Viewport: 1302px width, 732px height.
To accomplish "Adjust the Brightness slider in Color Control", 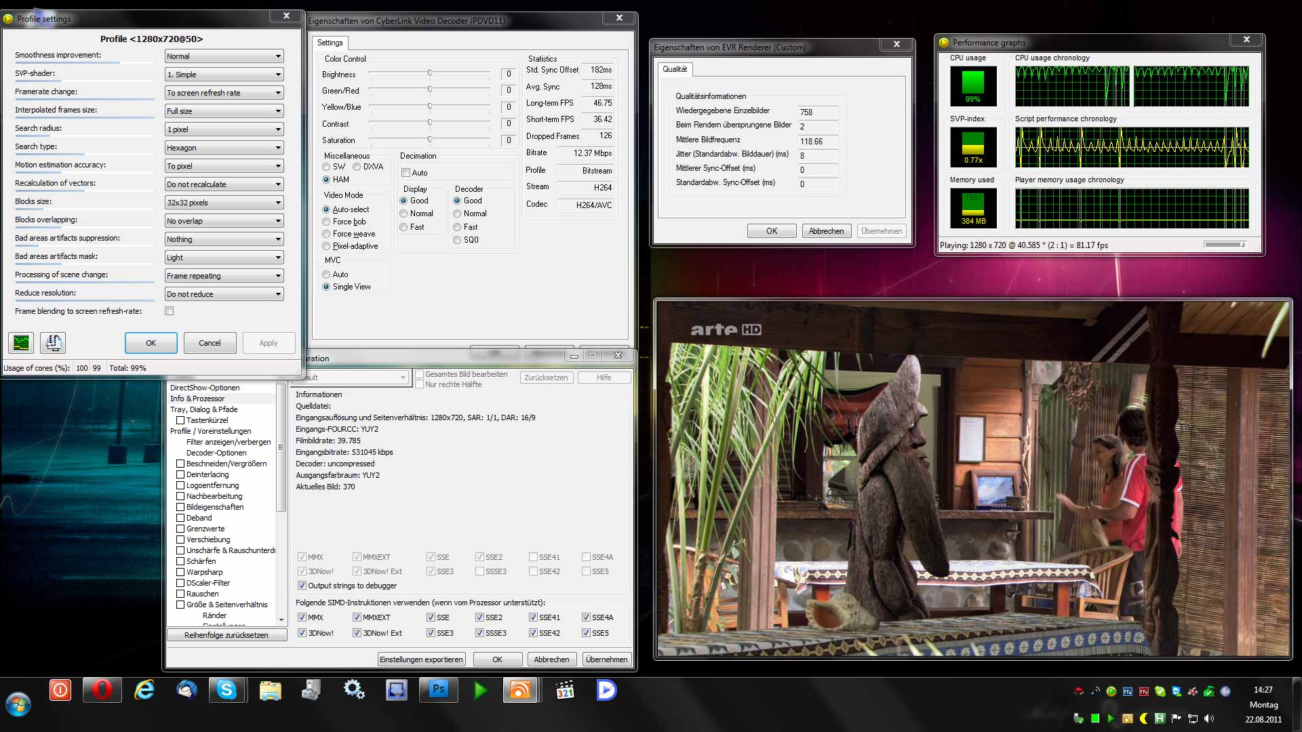I will click(x=430, y=73).
